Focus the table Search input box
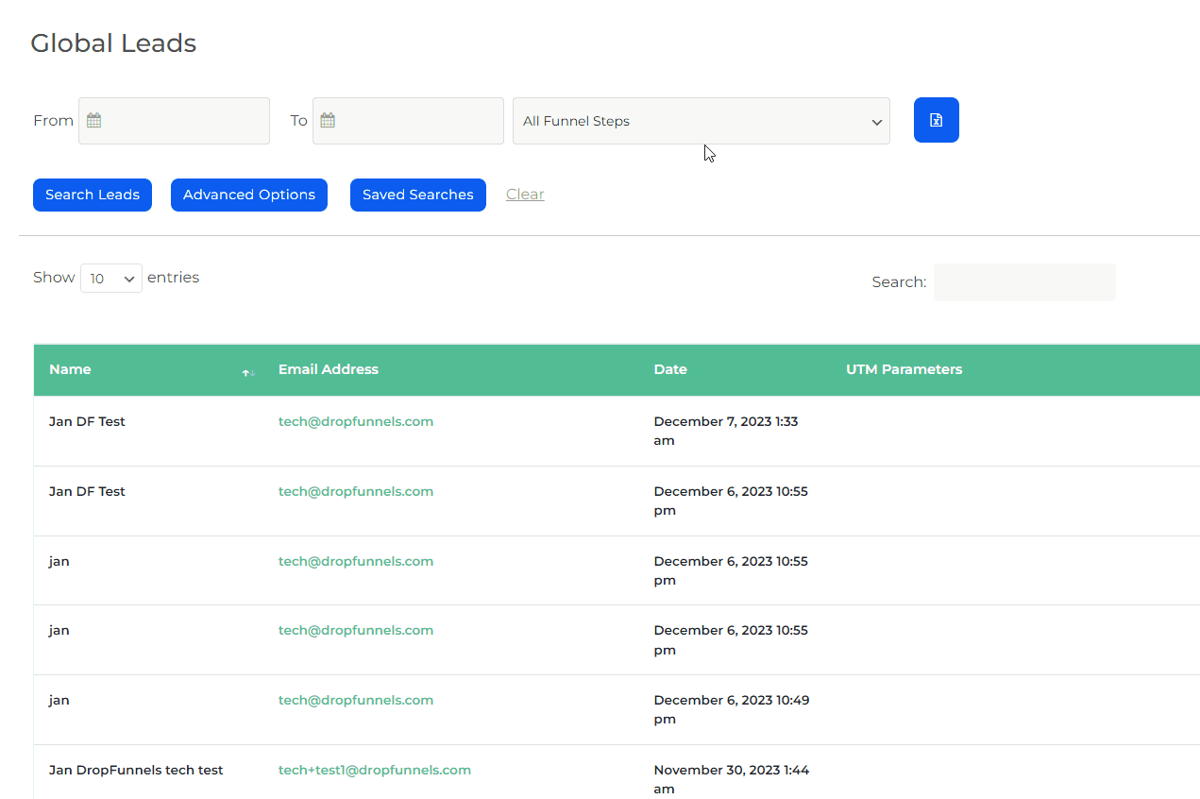The image size is (1200, 799). tap(1024, 282)
